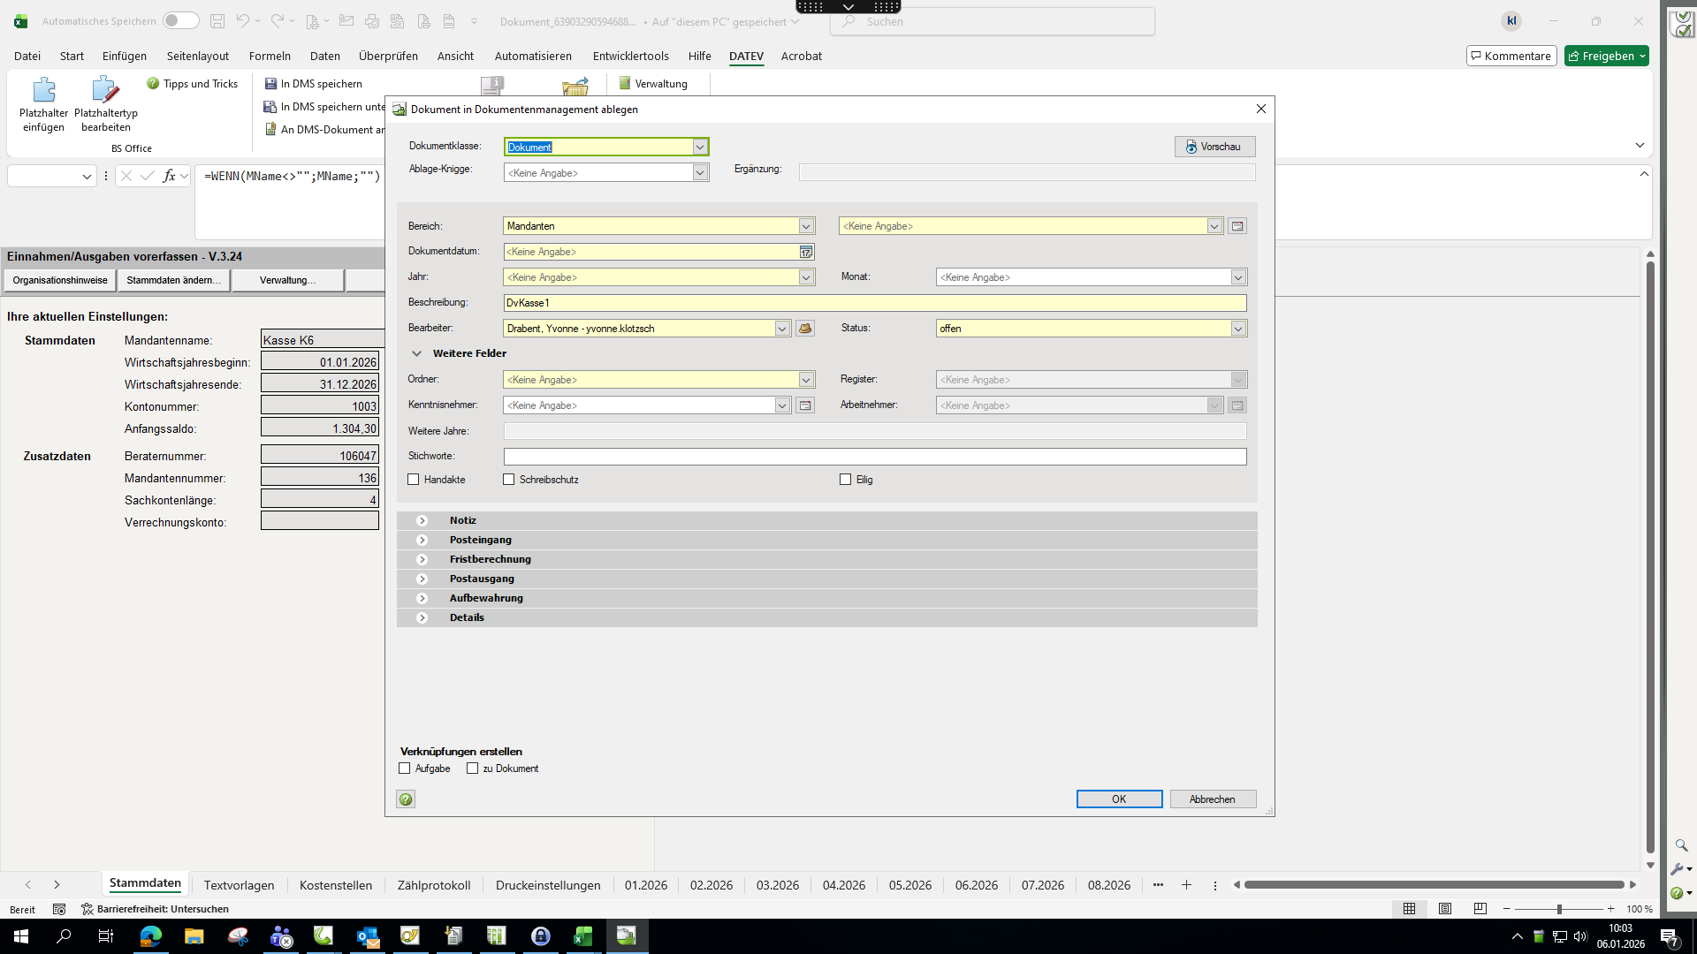Screen dimensions: 1697x954
Task: Click the help icon in the dialog
Action: (406, 799)
